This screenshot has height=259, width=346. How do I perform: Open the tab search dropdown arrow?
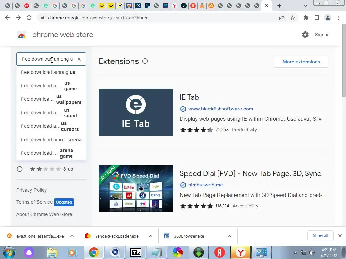pos(305,6)
